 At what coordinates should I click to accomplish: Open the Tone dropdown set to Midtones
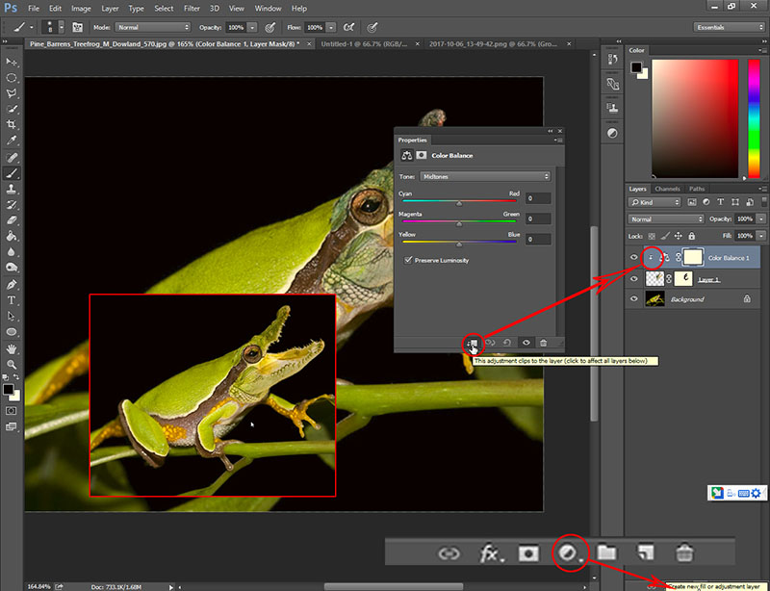485,176
